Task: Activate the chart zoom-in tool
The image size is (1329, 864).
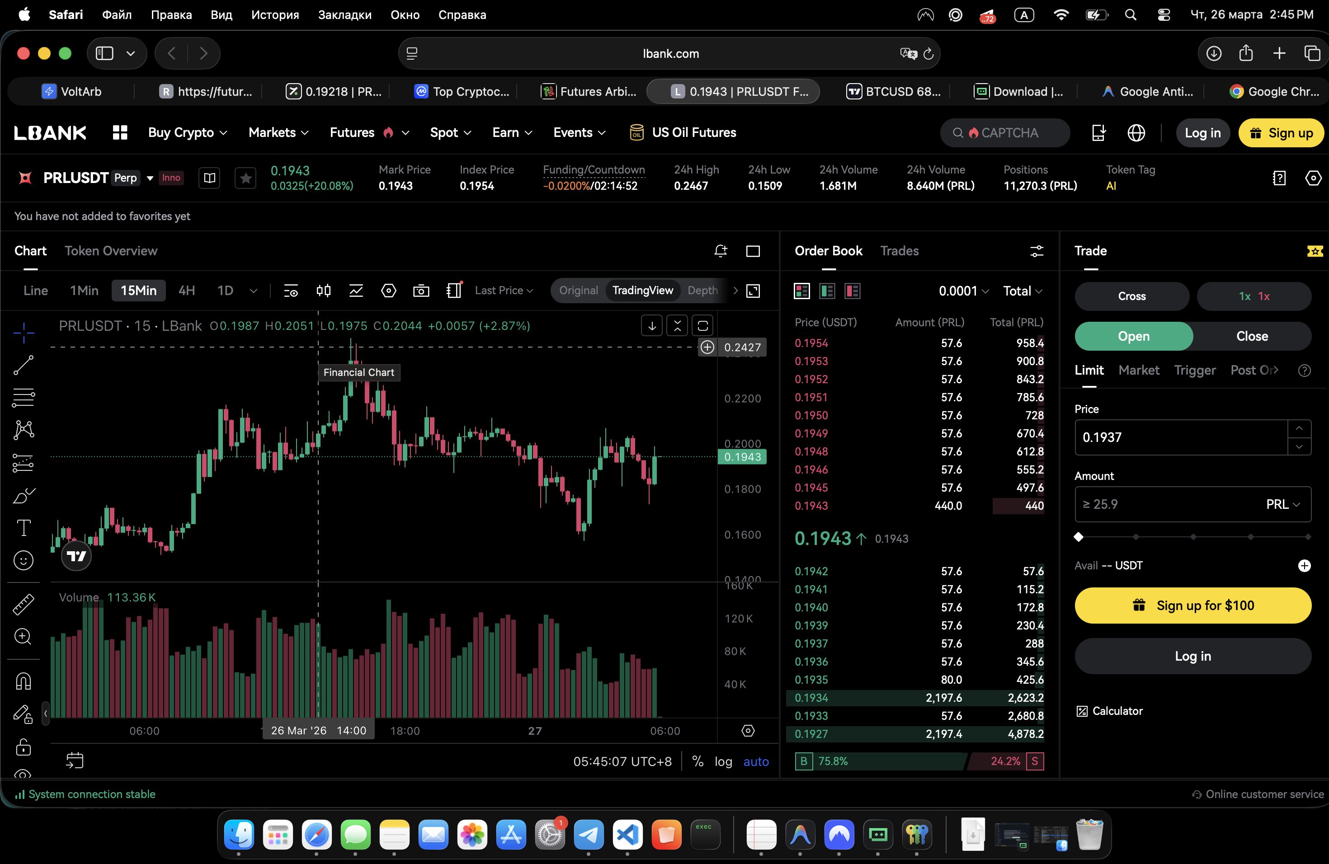Action: [24, 636]
